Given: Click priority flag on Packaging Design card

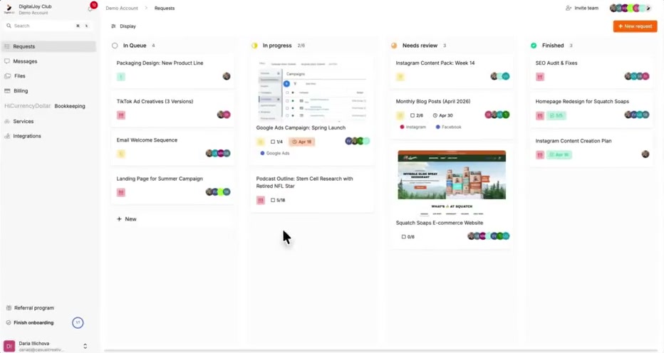Looking at the screenshot, I should [x=120, y=77].
